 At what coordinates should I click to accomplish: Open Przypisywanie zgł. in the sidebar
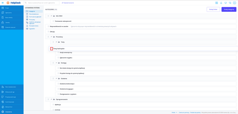[12, 97]
